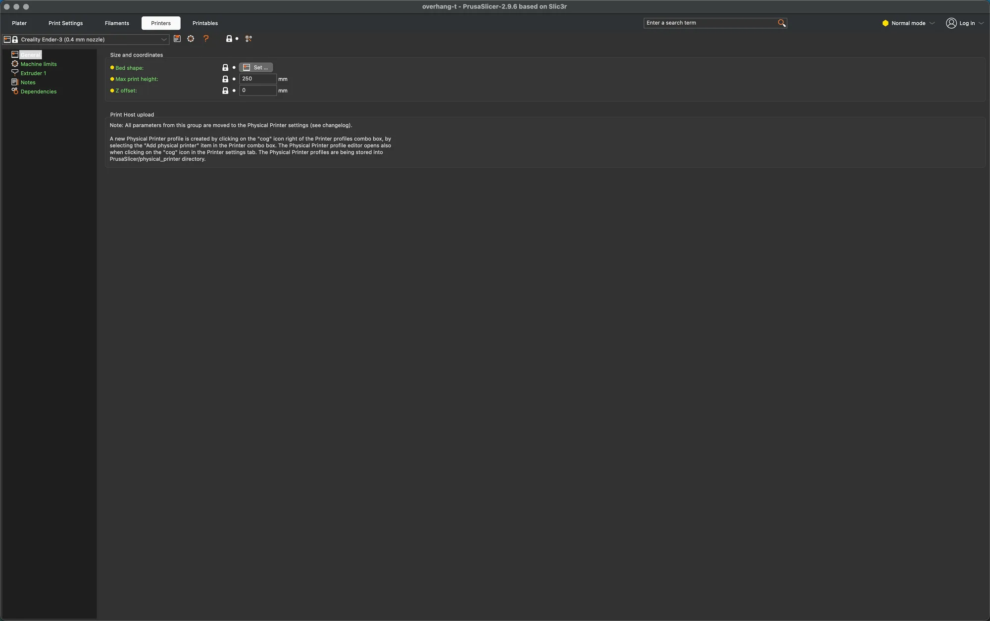Click the Max print height input field
Image resolution: width=990 pixels, height=621 pixels.
(x=258, y=79)
